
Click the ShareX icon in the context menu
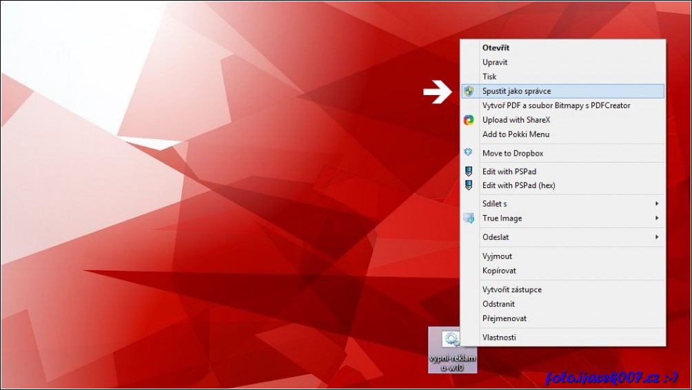(469, 120)
